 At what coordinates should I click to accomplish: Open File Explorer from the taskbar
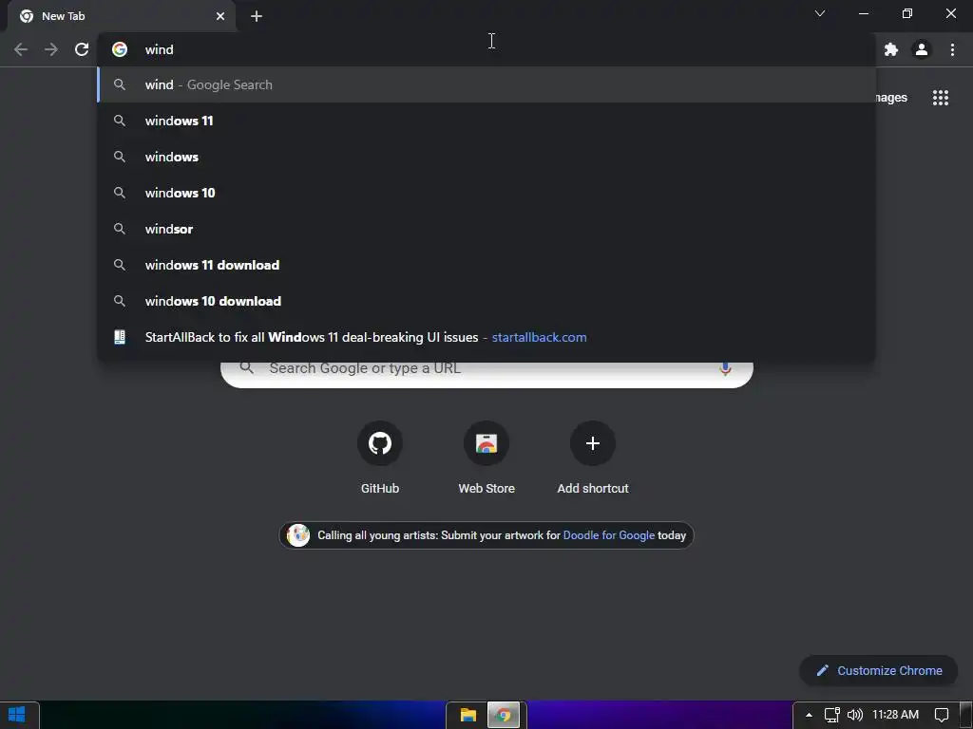point(467,716)
